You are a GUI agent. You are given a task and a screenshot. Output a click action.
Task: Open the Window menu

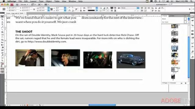point(72,1)
